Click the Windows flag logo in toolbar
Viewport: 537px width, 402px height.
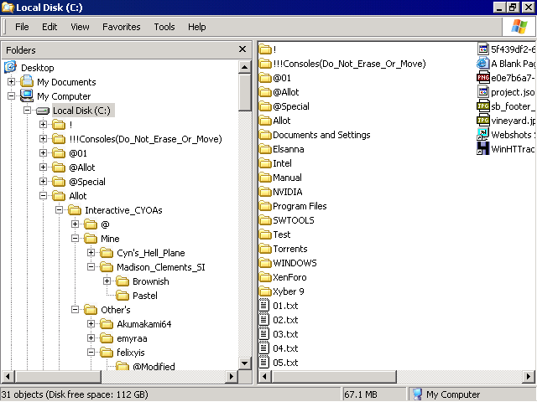519,27
